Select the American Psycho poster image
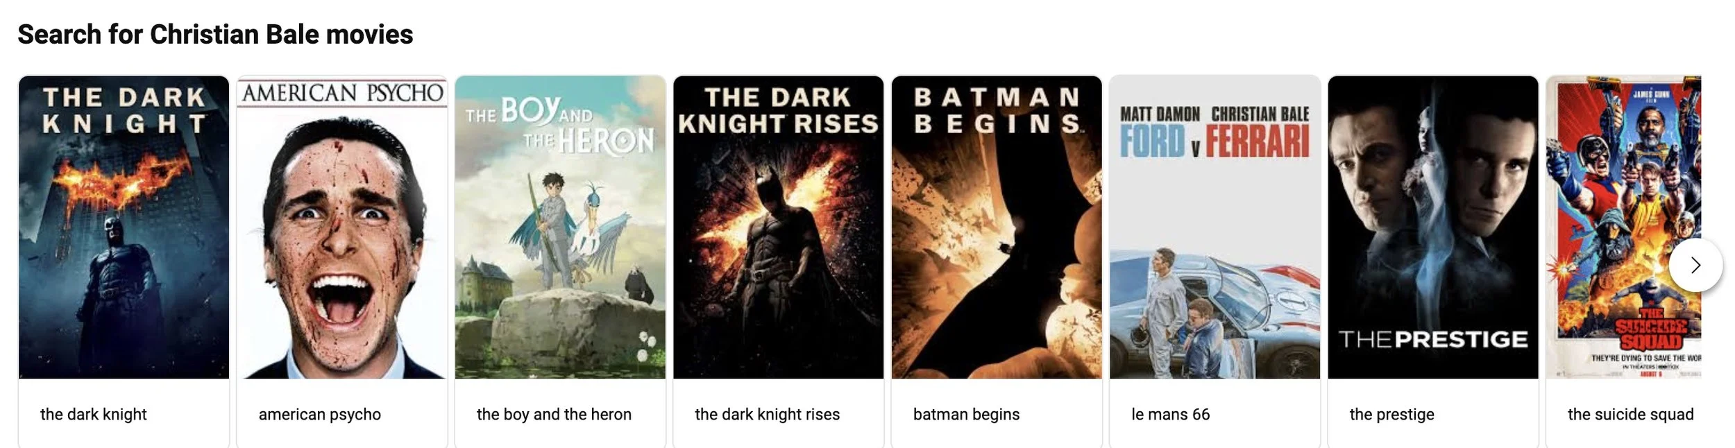Image resolution: width=1735 pixels, height=448 pixels. click(342, 227)
